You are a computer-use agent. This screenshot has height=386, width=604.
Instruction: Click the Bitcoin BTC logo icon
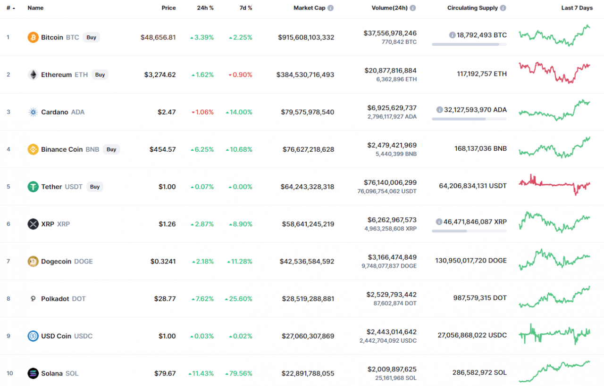pos(33,37)
